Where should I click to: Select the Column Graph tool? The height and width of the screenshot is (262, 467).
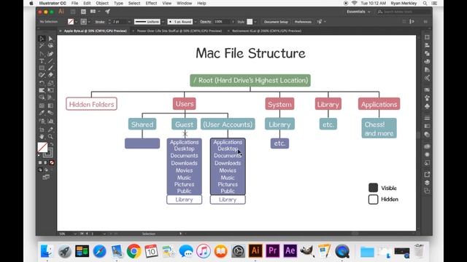[x=50, y=122]
